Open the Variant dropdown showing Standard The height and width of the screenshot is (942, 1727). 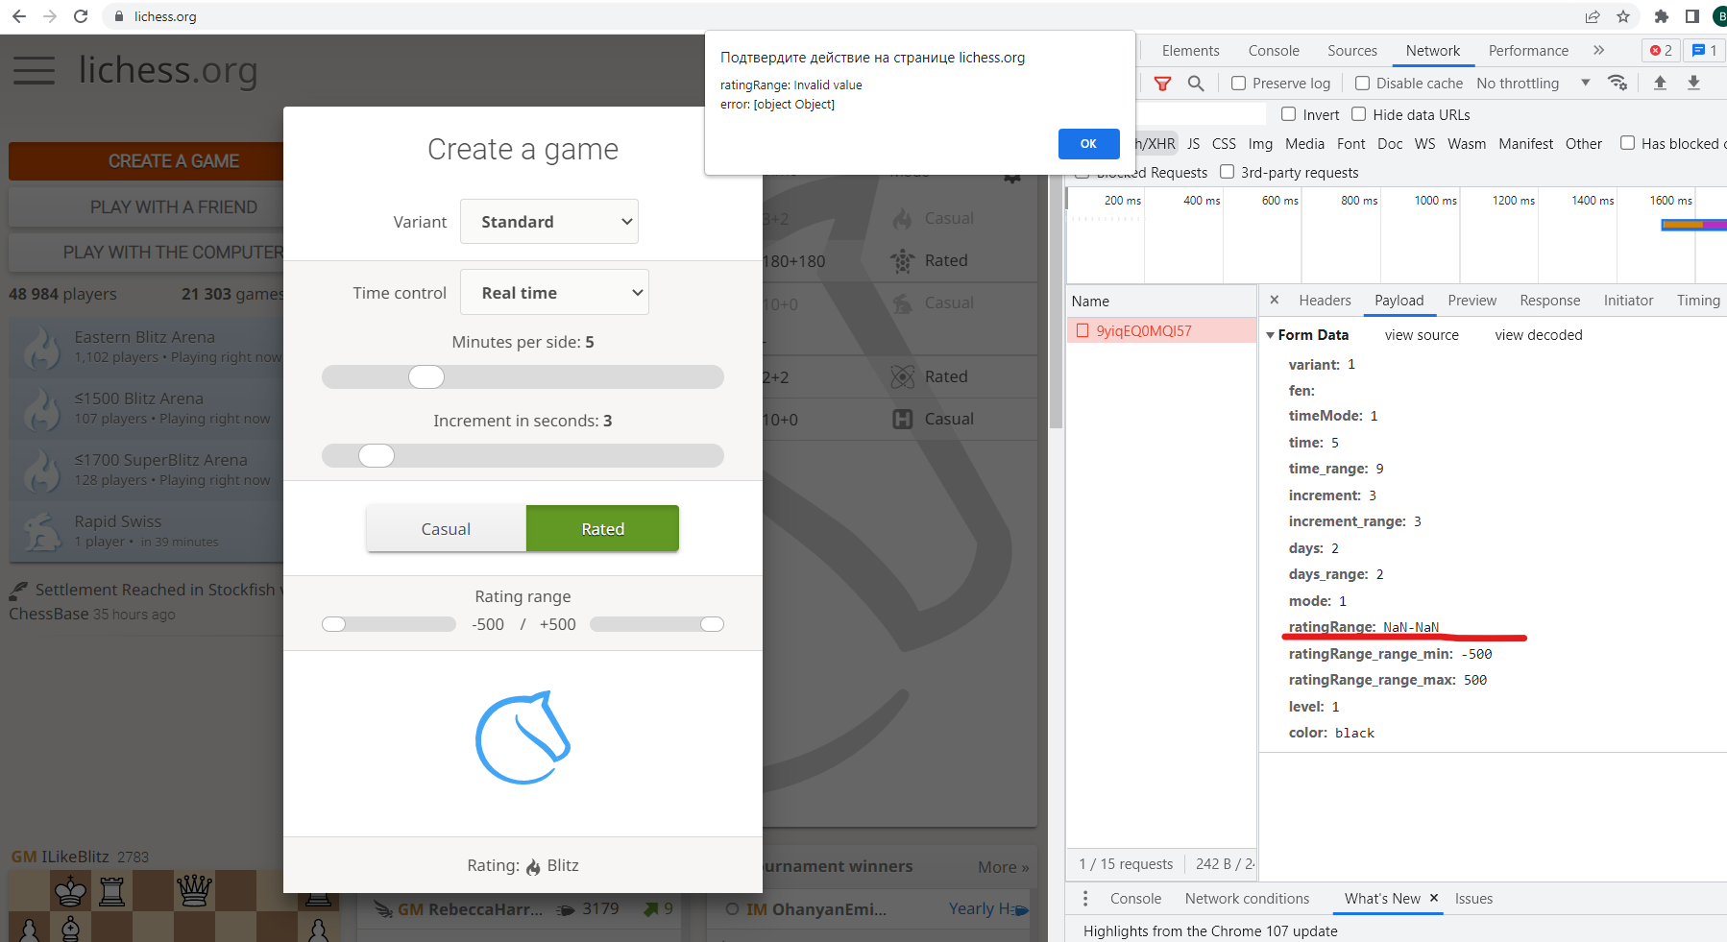[548, 221]
